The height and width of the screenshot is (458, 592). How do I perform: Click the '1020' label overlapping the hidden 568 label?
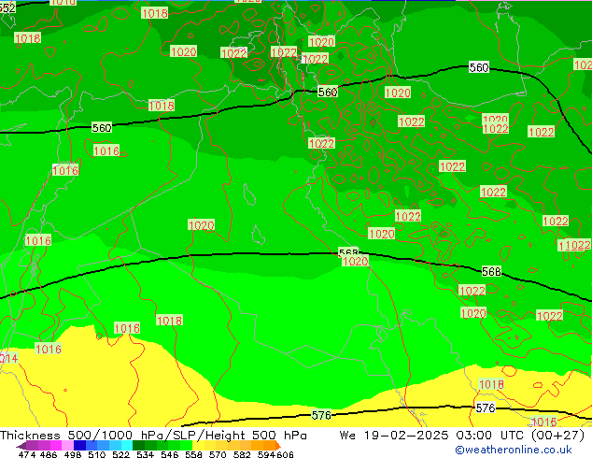click(355, 261)
